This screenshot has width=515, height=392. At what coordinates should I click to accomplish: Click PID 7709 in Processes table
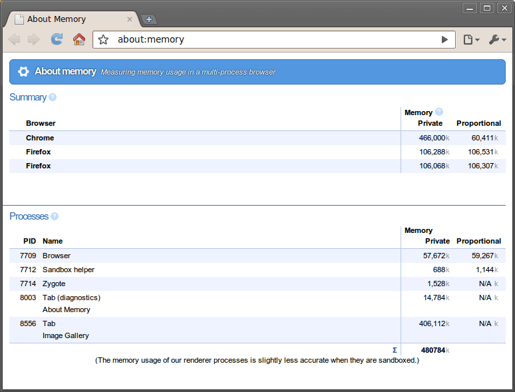[x=28, y=256]
